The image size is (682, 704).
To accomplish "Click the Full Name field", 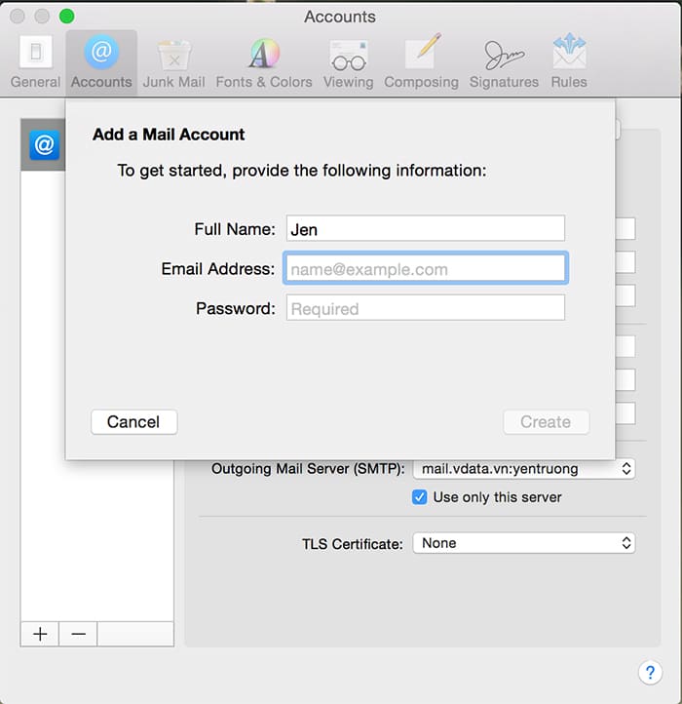I will point(425,229).
